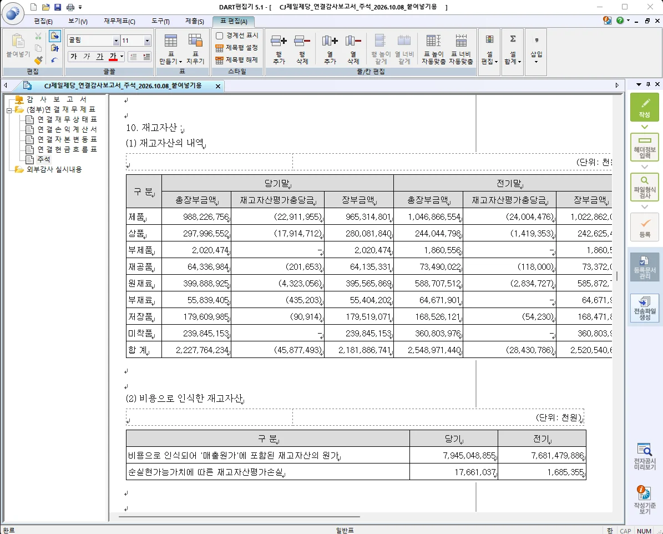Image resolution: width=663 pixels, height=534 pixels.
Task: Click the 전자공시 미리보기 icon
Action: [x=644, y=457]
